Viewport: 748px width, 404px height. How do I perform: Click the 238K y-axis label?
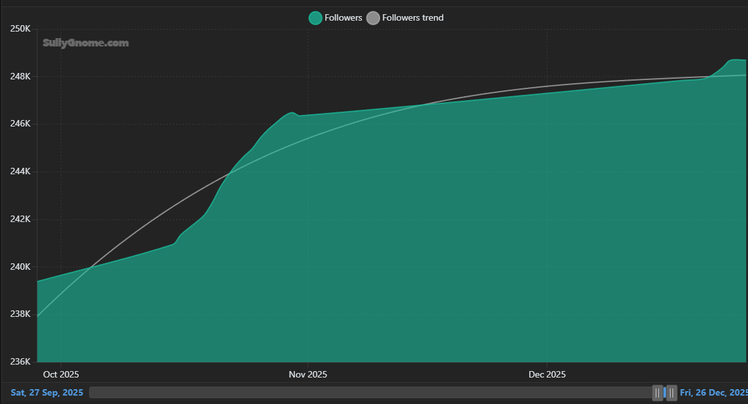pyautogui.click(x=21, y=314)
